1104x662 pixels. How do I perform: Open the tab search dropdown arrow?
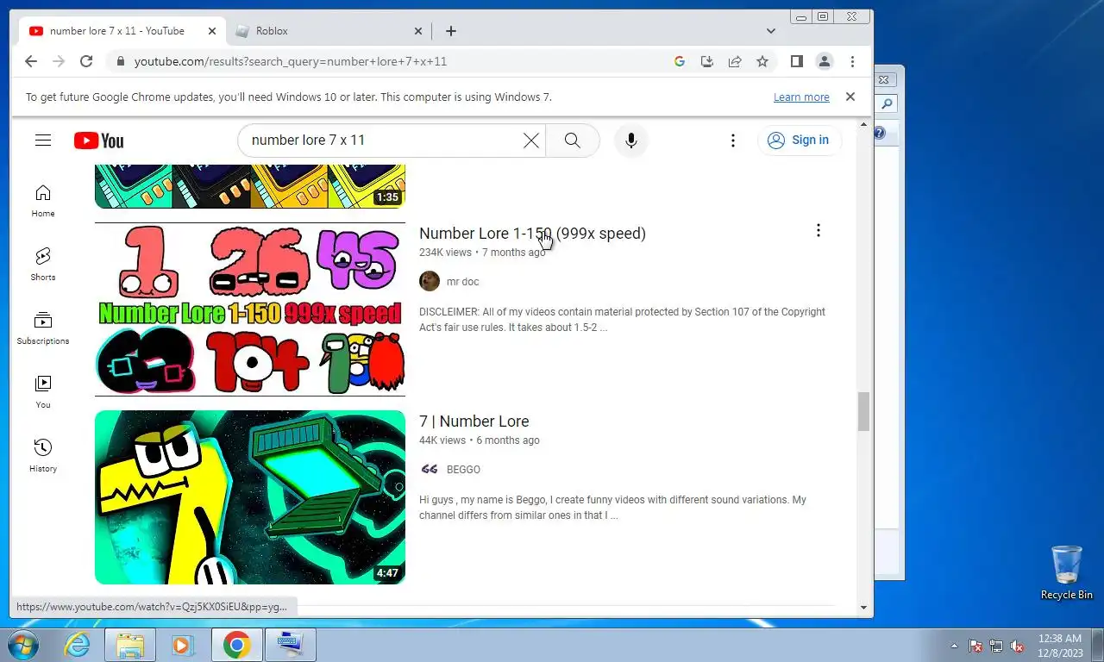771,31
